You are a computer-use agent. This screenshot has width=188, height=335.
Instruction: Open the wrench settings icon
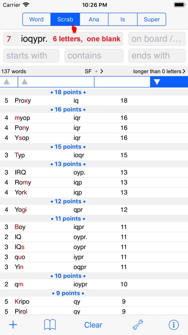pyautogui.click(x=138, y=325)
